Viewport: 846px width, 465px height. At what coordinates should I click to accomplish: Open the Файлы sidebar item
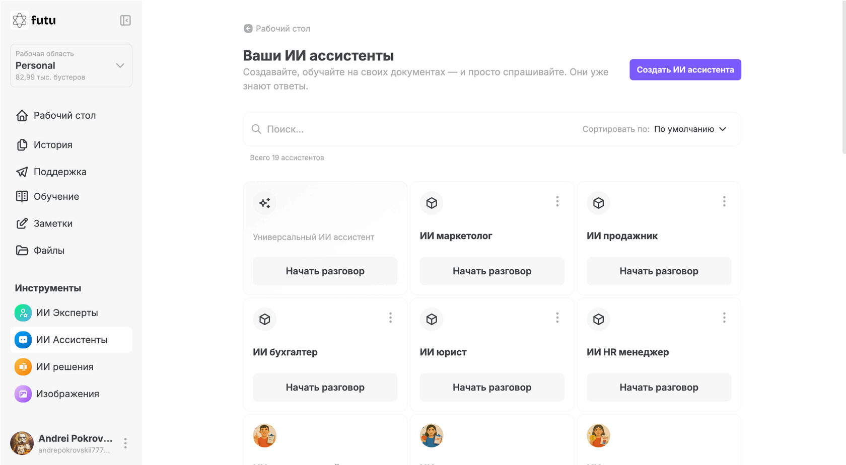coord(49,251)
